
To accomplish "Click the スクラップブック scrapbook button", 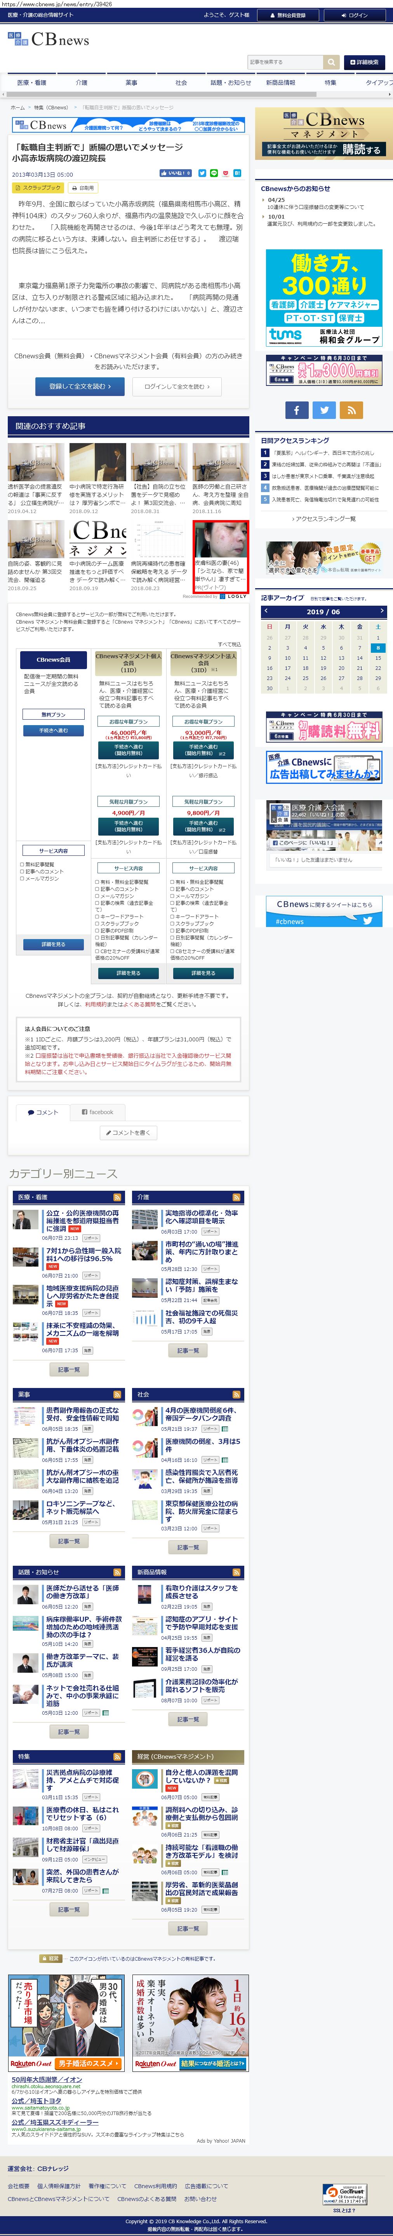I will [38, 188].
